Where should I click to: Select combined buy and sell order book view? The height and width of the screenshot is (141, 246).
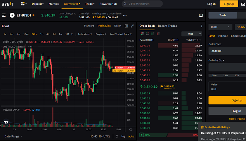click(x=142, y=34)
